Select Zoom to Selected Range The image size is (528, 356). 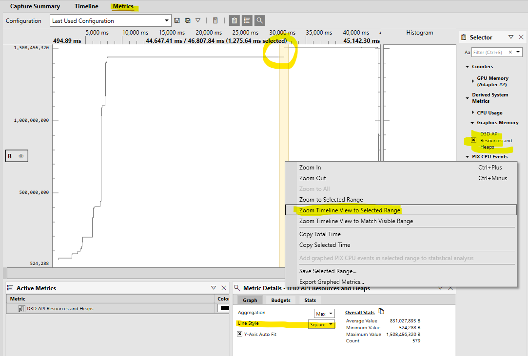click(401, 200)
